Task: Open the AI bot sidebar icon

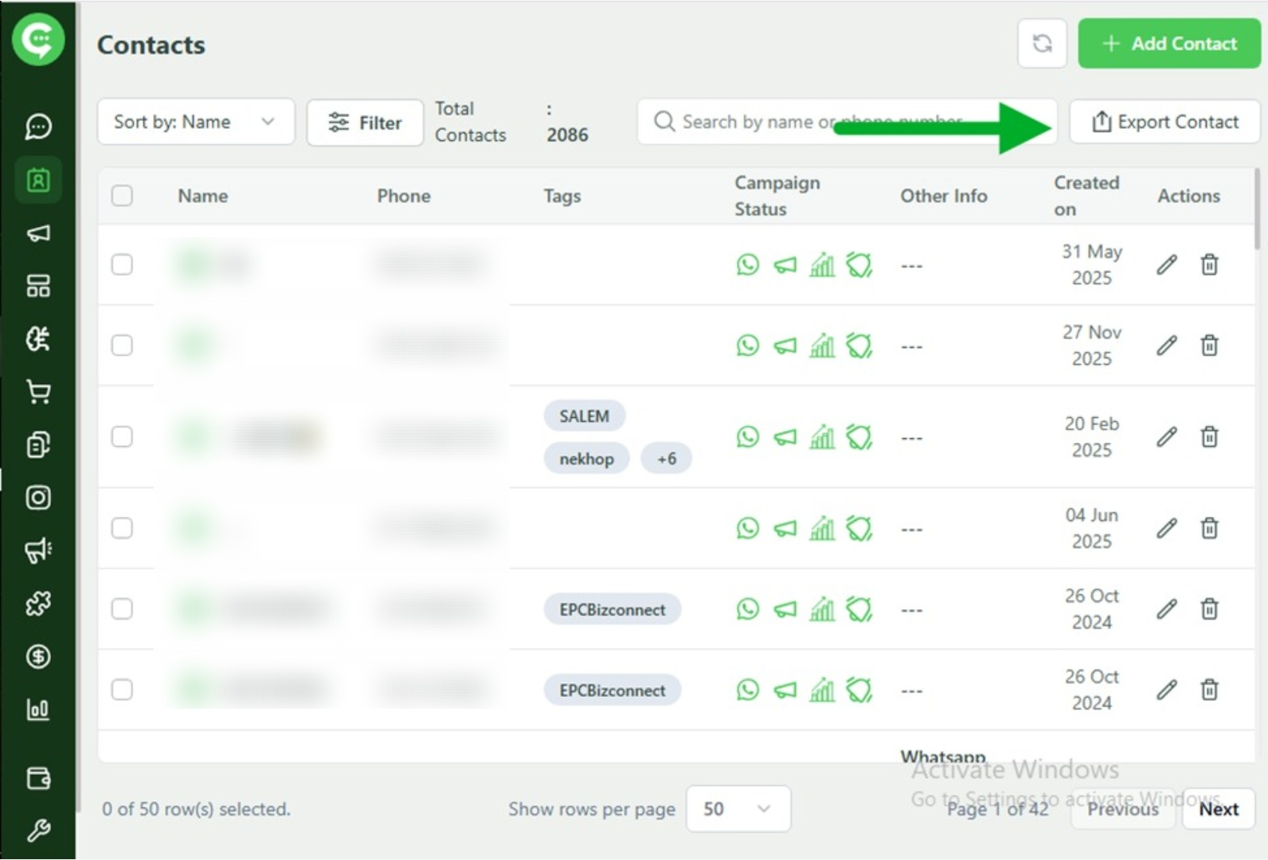Action: (x=38, y=338)
